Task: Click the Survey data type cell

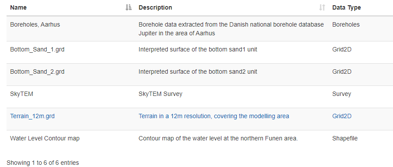Action: tap(341, 94)
